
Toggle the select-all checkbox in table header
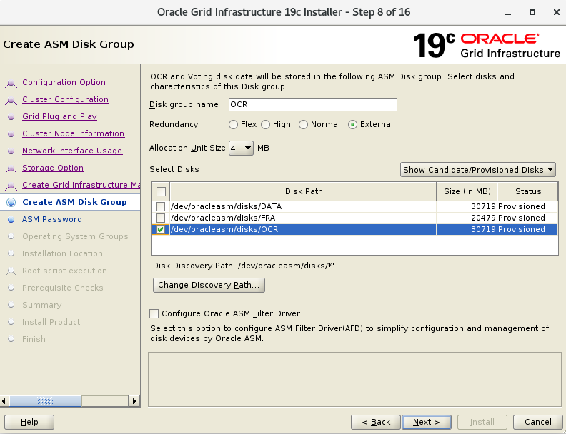pyautogui.click(x=161, y=191)
